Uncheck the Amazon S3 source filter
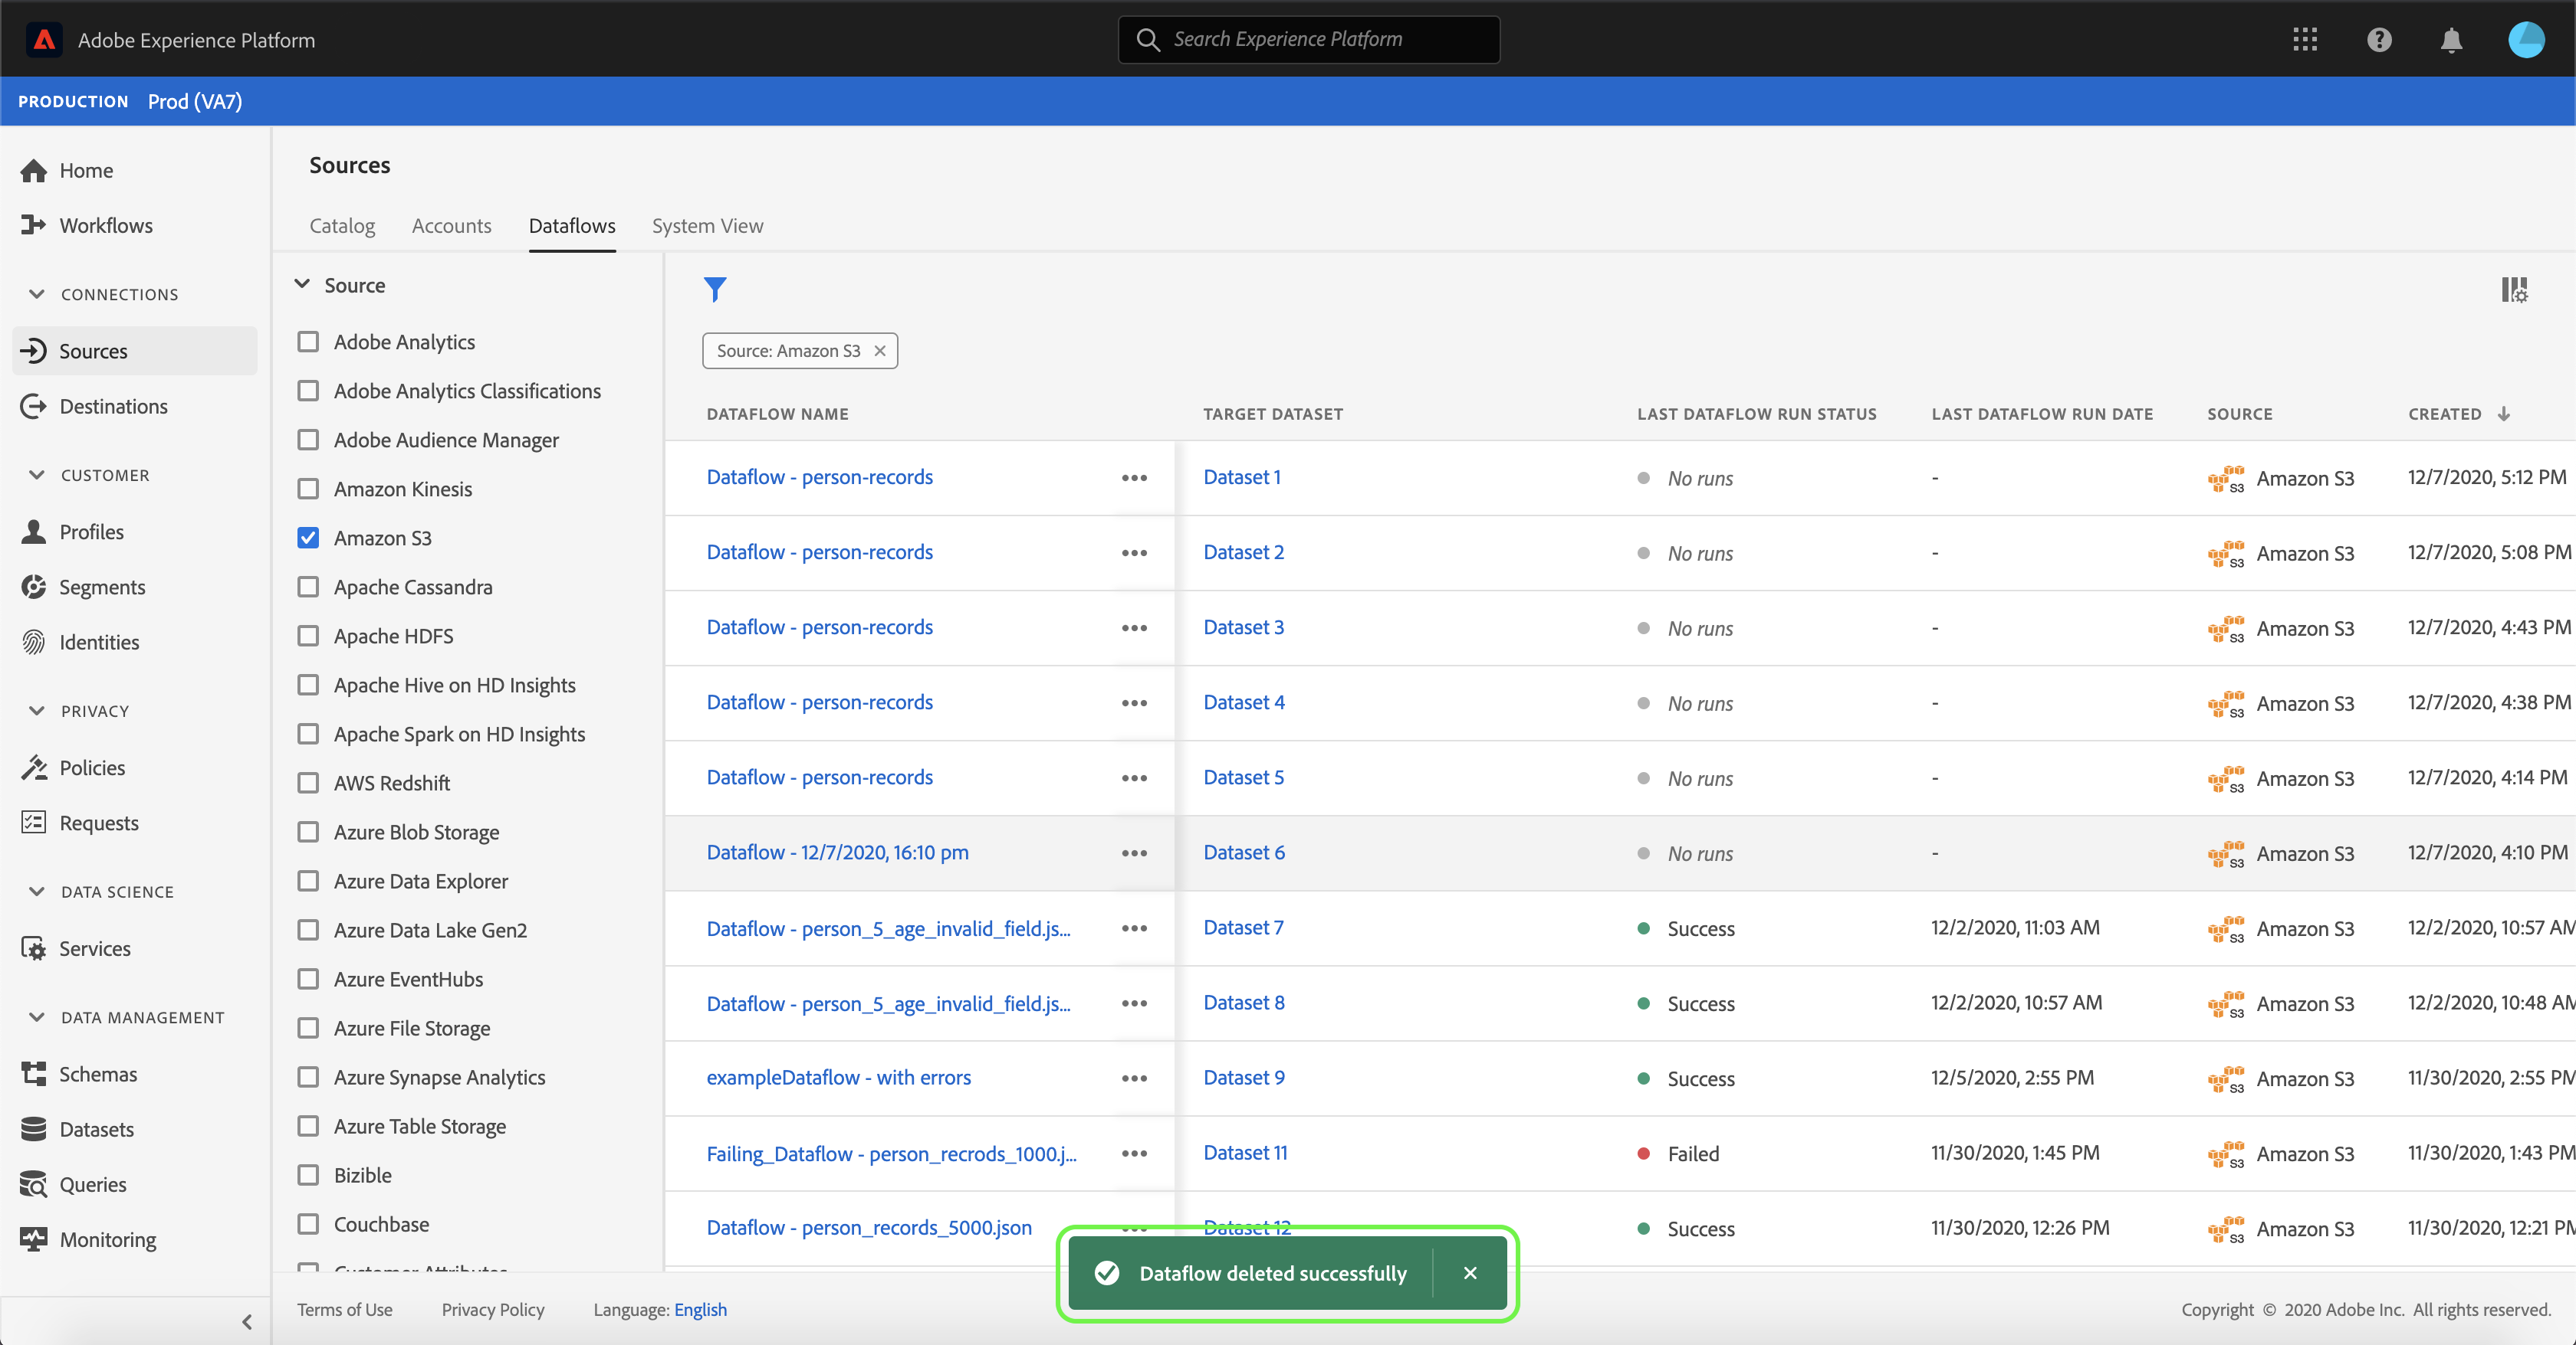The width and height of the screenshot is (2576, 1345). [x=308, y=538]
